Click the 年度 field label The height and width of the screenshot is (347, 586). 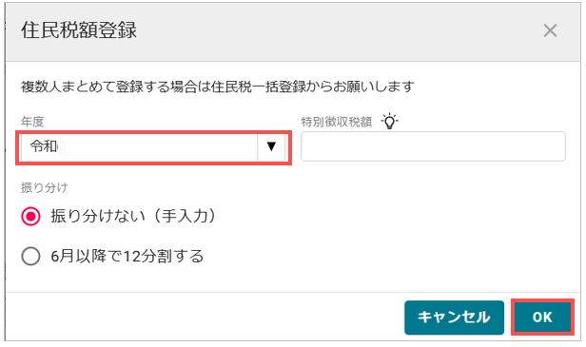32,122
